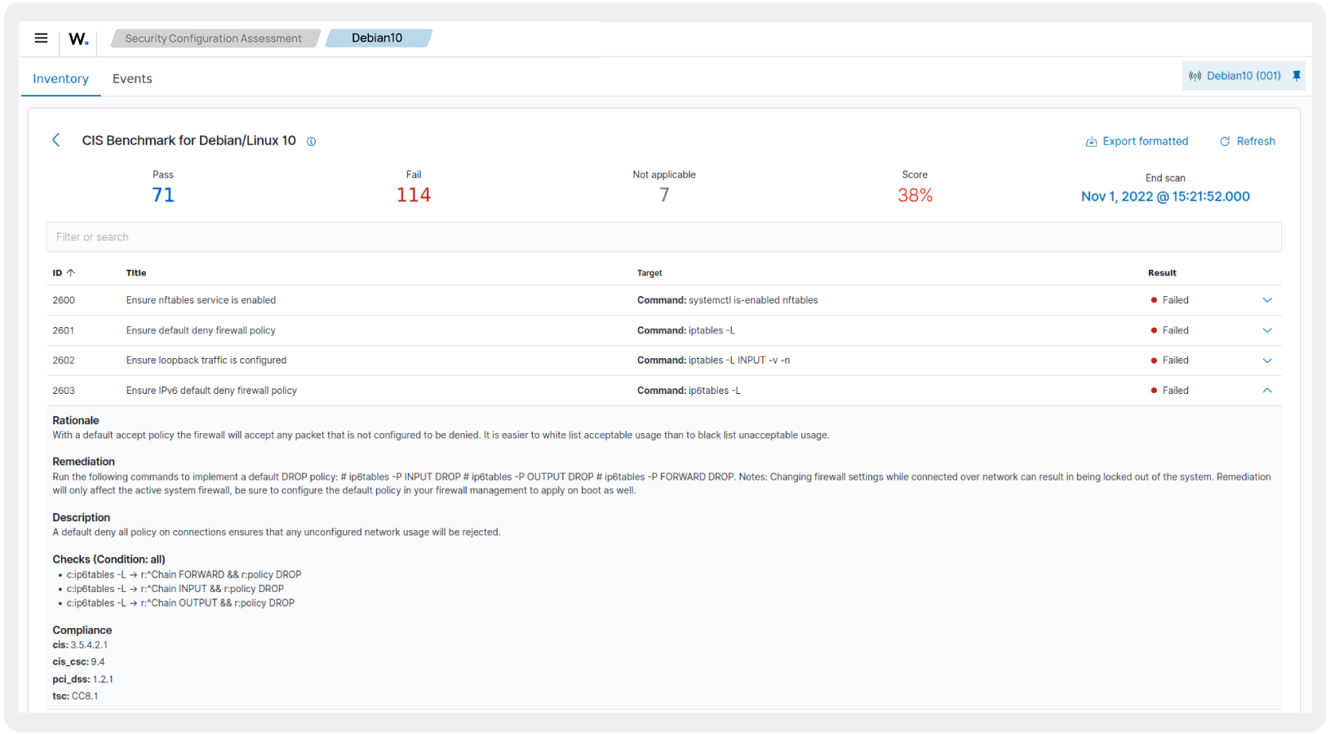Open the main navigation hamburger menu
Image resolution: width=1330 pixels, height=734 pixels.
41,38
